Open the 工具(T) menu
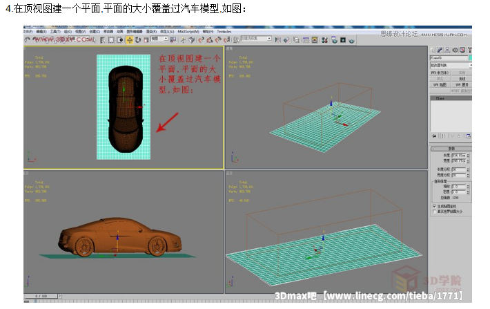 point(55,32)
